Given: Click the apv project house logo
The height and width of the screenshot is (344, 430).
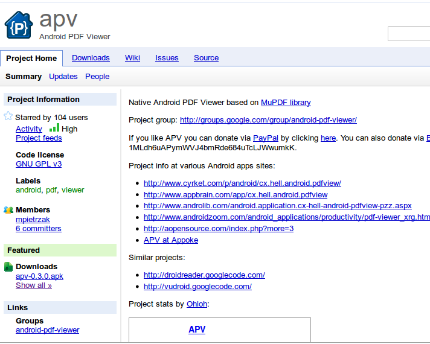Looking at the screenshot, I should click(19, 25).
